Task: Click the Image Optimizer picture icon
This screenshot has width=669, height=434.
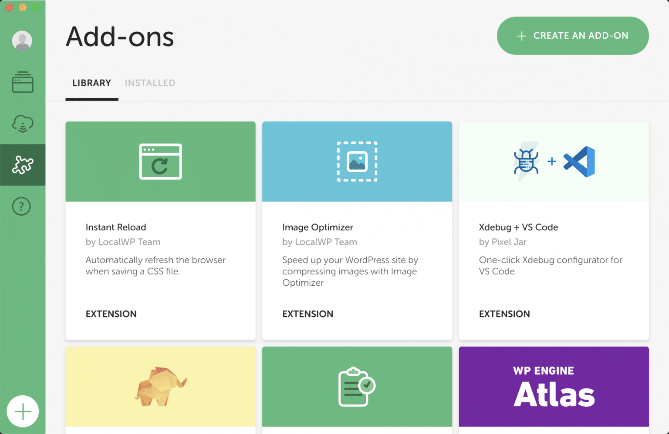Action: pos(357,161)
